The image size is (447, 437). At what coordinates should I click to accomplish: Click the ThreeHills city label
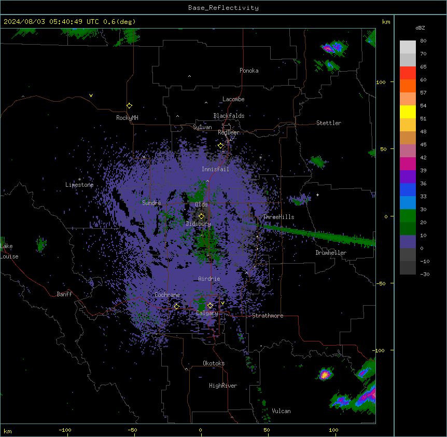(278, 217)
